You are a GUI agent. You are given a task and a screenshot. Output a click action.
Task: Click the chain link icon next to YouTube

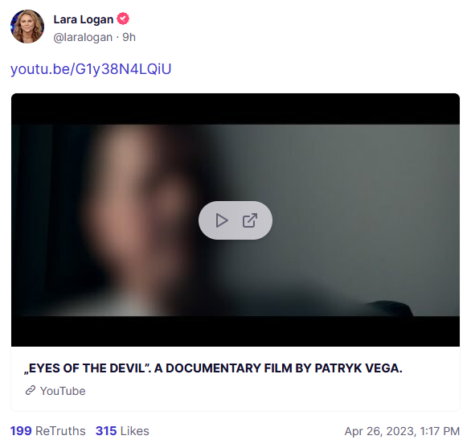31,391
